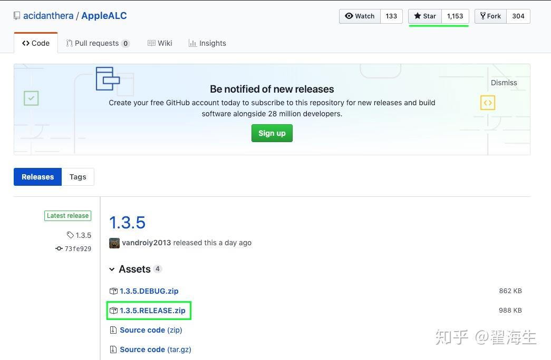Switch to the Pull requests tab
Viewport: 551px width, 360px height.
(98, 43)
